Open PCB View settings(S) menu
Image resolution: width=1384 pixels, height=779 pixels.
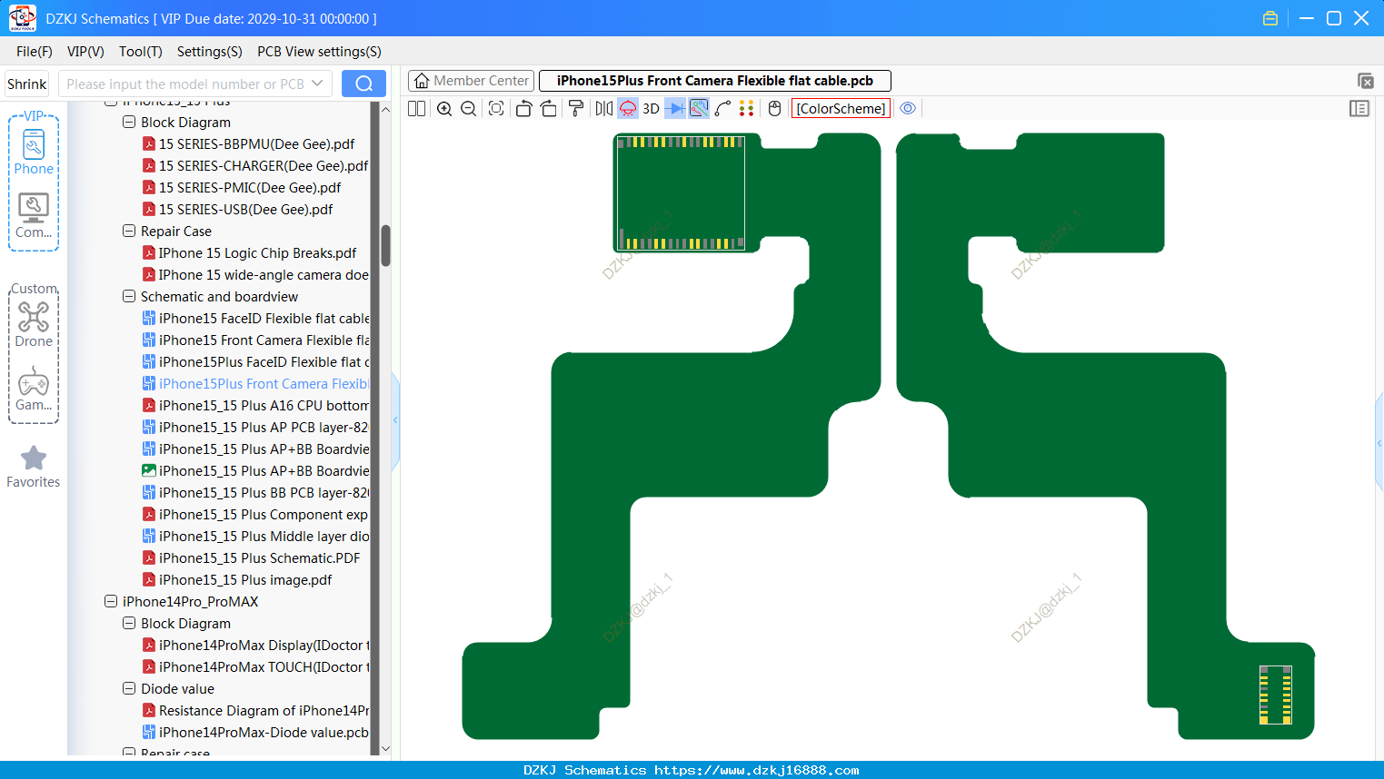(x=319, y=52)
